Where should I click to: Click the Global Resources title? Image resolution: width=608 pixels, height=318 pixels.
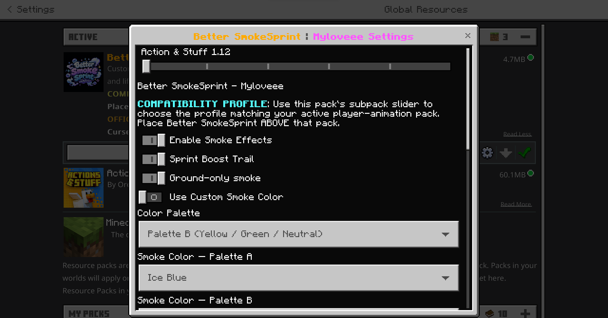[x=426, y=9]
